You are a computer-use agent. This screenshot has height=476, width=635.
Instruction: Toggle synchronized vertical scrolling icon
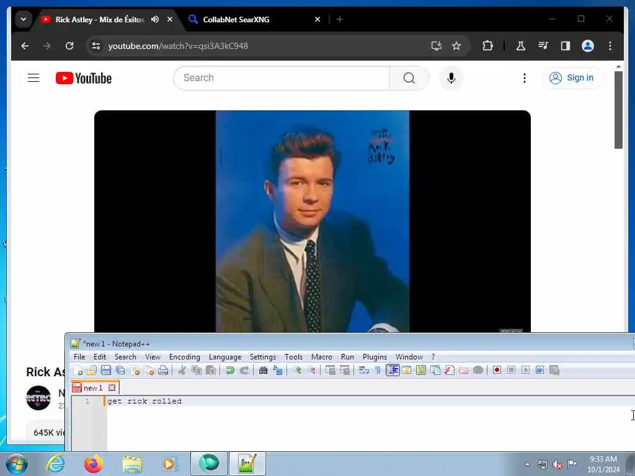pos(331,370)
